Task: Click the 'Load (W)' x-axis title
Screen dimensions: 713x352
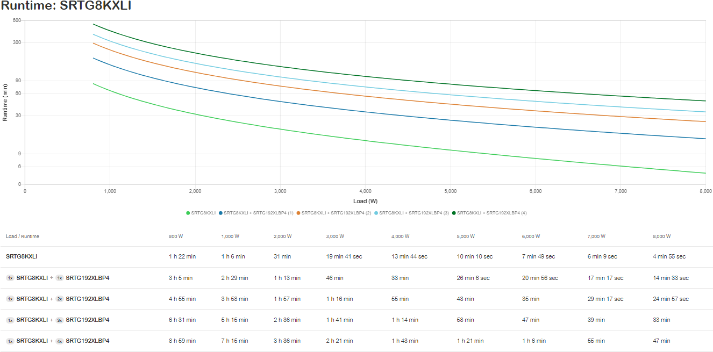Action: click(x=365, y=201)
